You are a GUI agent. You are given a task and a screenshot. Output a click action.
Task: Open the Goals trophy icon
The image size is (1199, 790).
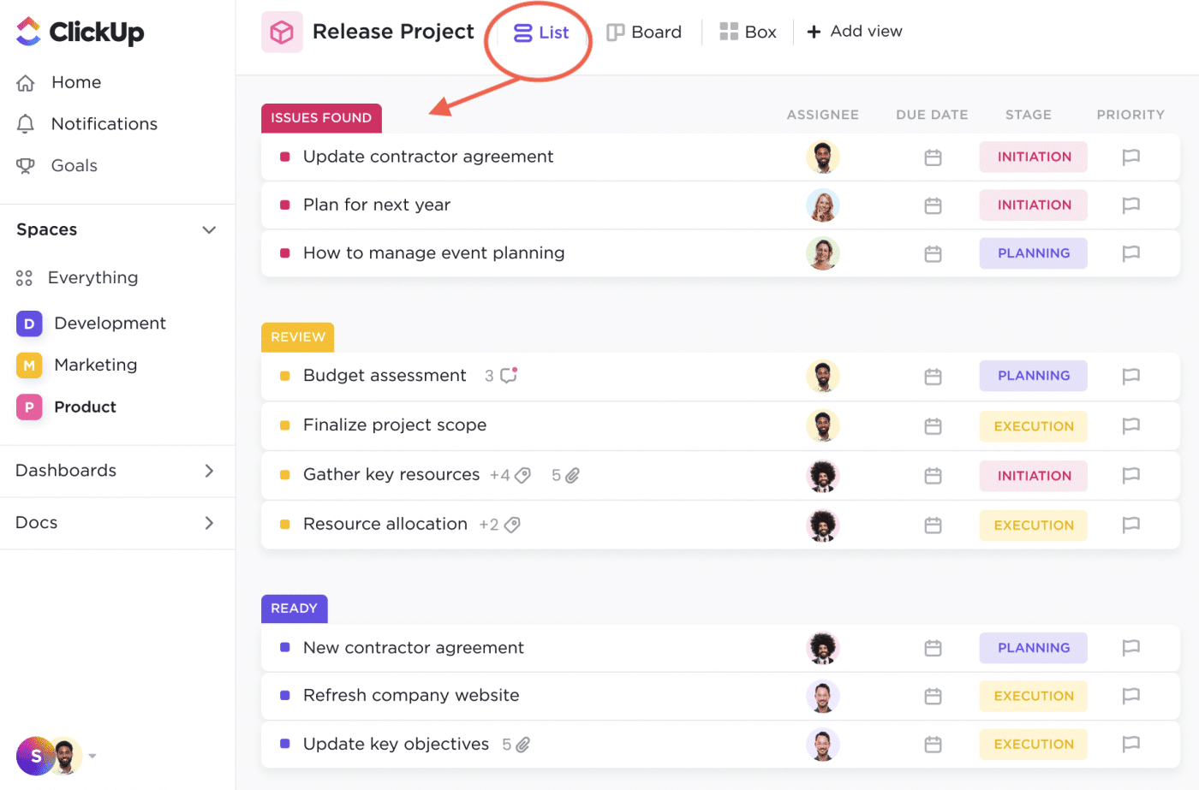point(26,166)
